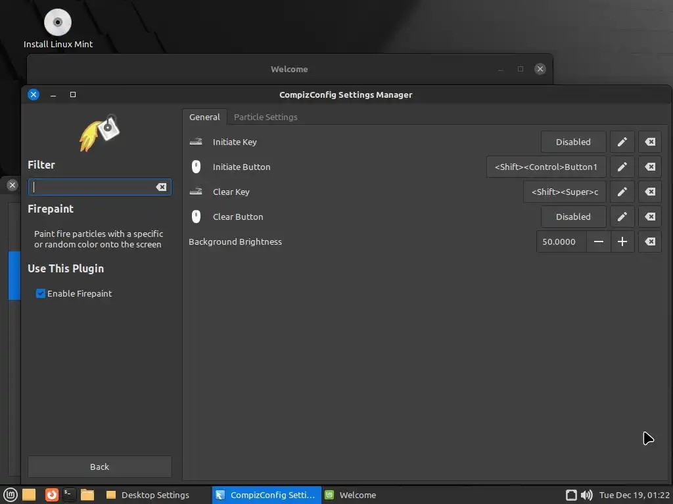Viewport: 673px width, 504px height.
Task: Close the partially hidden window on left
Action: click(12, 185)
